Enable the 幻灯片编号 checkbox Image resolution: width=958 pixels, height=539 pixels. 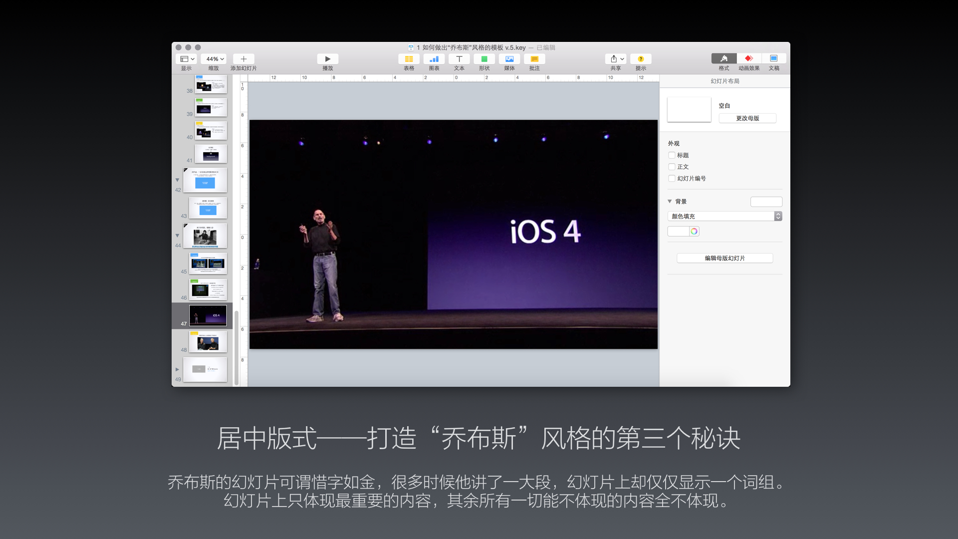[x=672, y=178]
